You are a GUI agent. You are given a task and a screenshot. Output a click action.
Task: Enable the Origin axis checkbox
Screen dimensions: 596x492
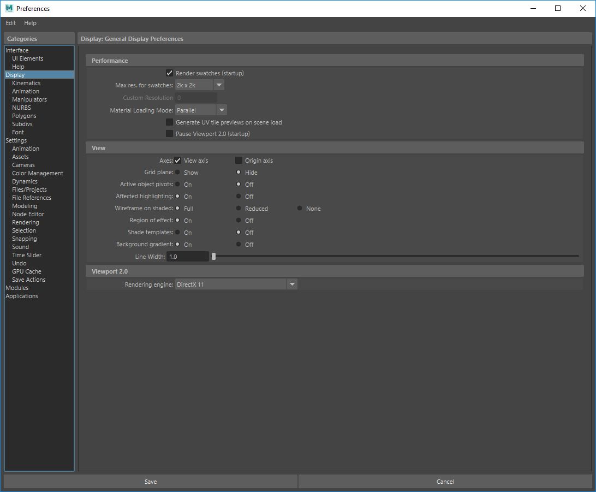(239, 160)
